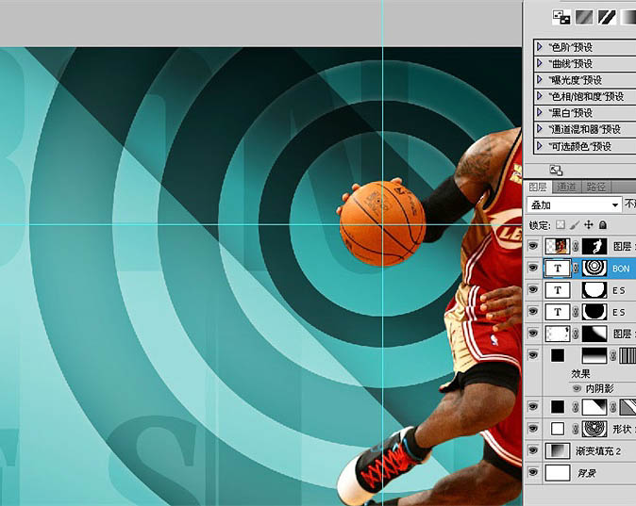This screenshot has width=636, height=506.
Task: Click the Posterize adjustment icon
Action: tap(584, 17)
